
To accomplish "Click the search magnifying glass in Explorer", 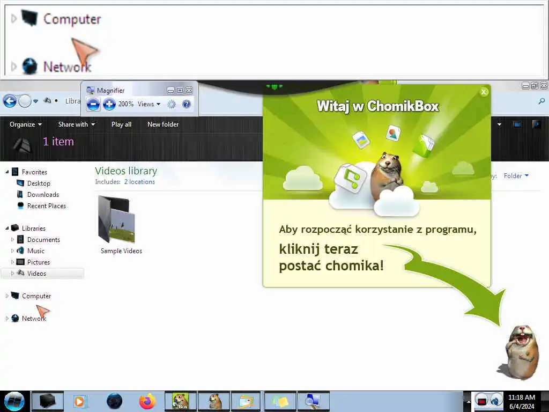I will [x=541, y=101].
